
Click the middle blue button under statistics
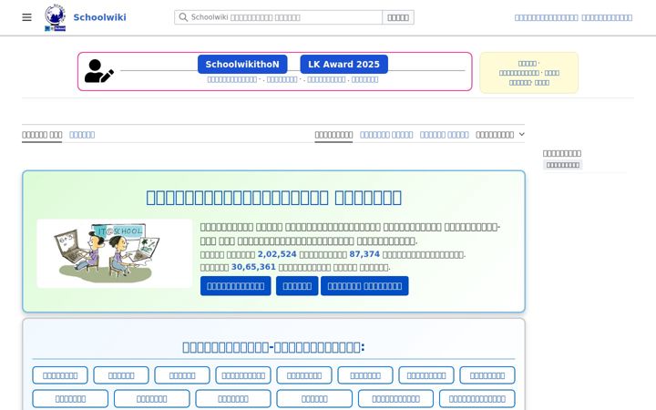click(x=297, y=286)
